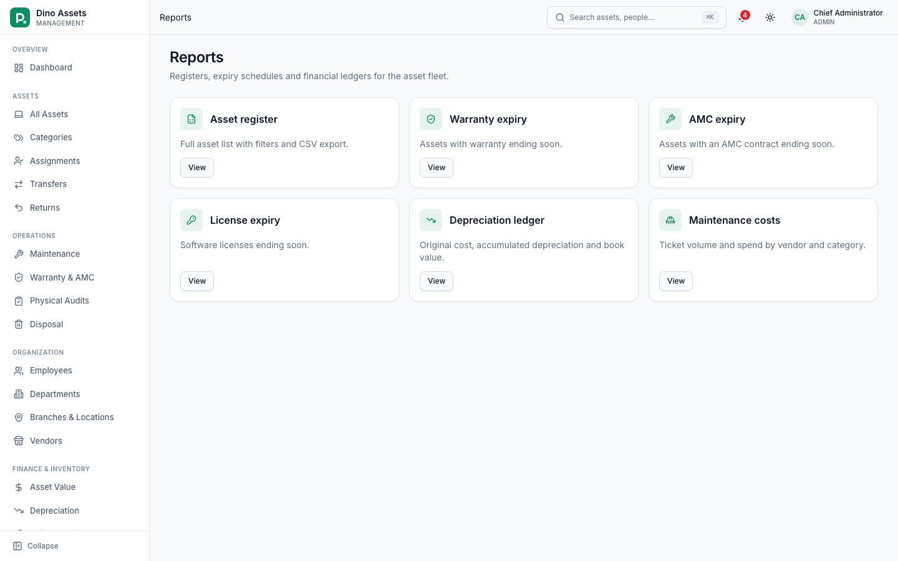Click the Maintenance costs card title
Screen dimensions: 898x561
pos(735,220)
